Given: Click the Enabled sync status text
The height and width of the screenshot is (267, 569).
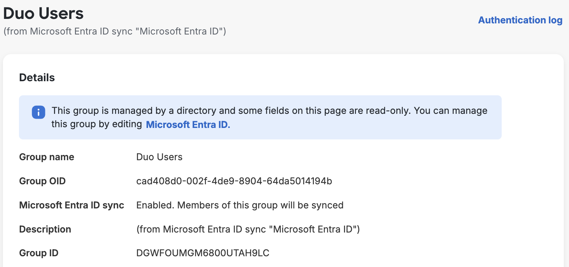Looking at the screenshot, I should 152,205.
